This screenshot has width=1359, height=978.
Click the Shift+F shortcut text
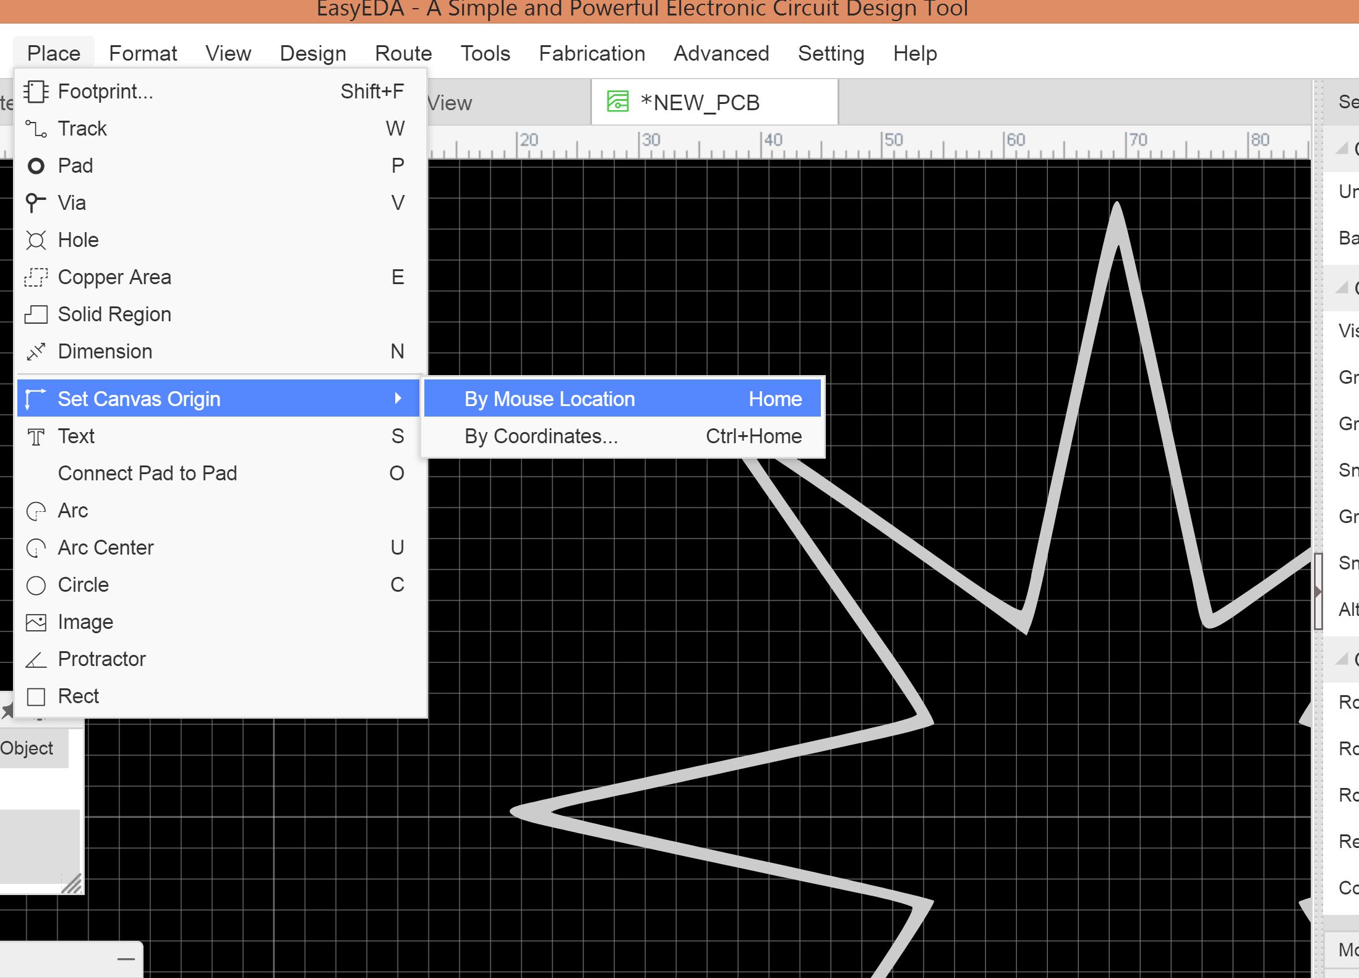(372, 92)
